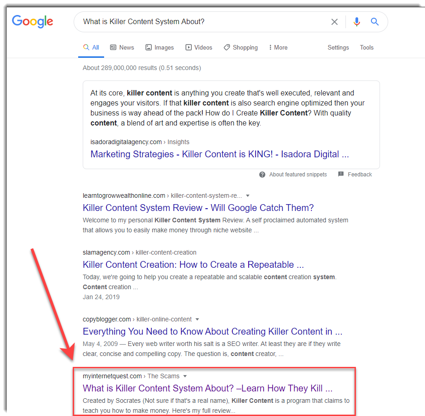Screen dimensions: 425x416
Task: Click snippet starting 'May 4, 2009'
Action: click(x=211, y=349)
